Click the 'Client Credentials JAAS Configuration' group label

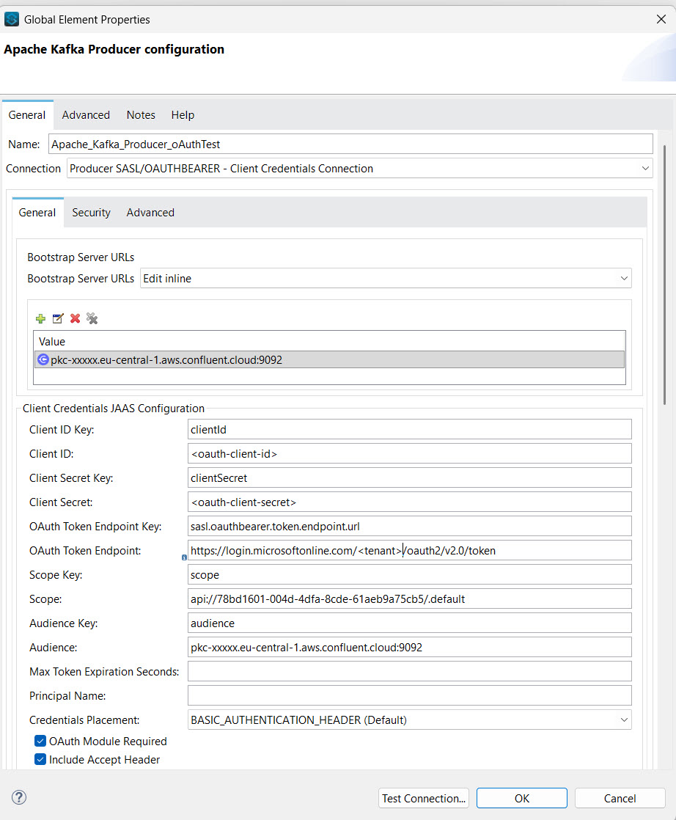pyautogui.click(x=114, y=409)
